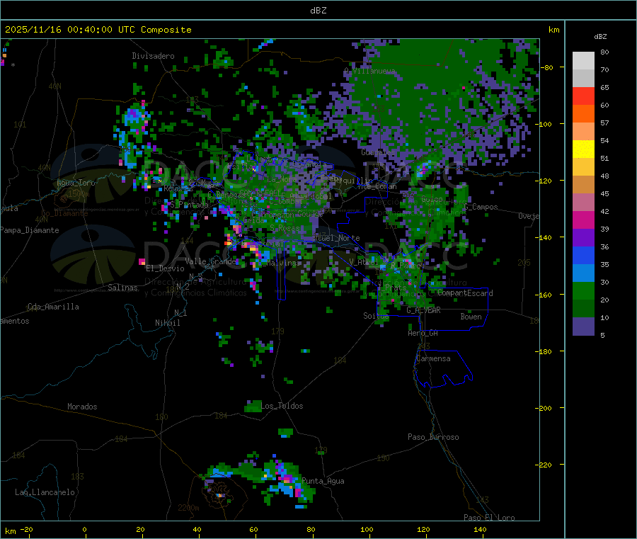Viewport: 637px width, 539px height.
Task: Select the G_Campos label
Action: 481,207
